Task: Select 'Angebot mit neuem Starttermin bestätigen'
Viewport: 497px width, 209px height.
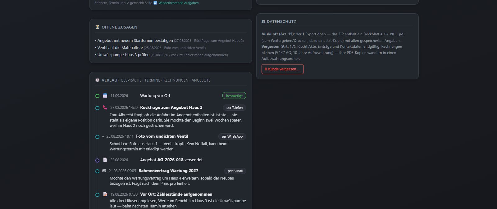Action: click(135, 41)
